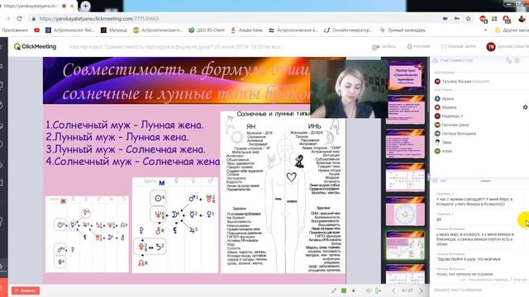Open the Приложения apps shortcut
The height and width of the screenshot is (297, 529).
15,30
